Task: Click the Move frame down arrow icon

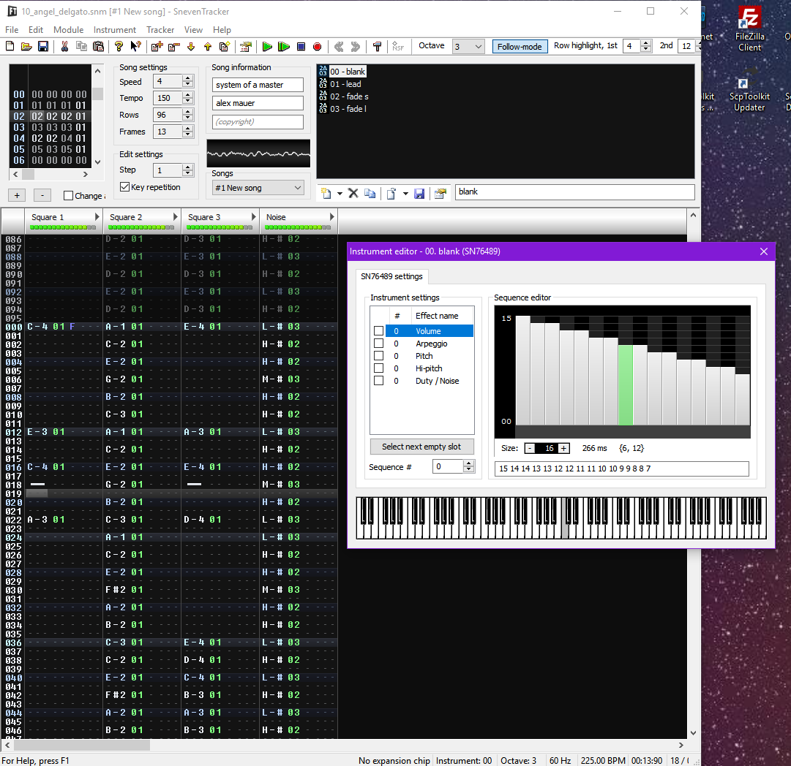Action: (x=191, y=47)
